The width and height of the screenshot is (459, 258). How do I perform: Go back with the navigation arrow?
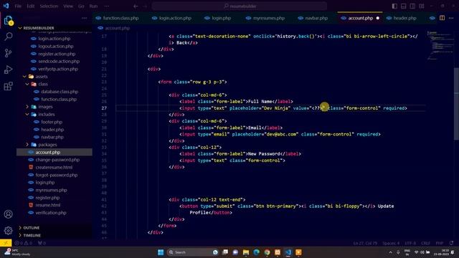[x=136, y=6]
